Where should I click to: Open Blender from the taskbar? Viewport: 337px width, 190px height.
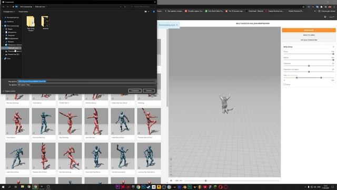[x=185, y=187]
